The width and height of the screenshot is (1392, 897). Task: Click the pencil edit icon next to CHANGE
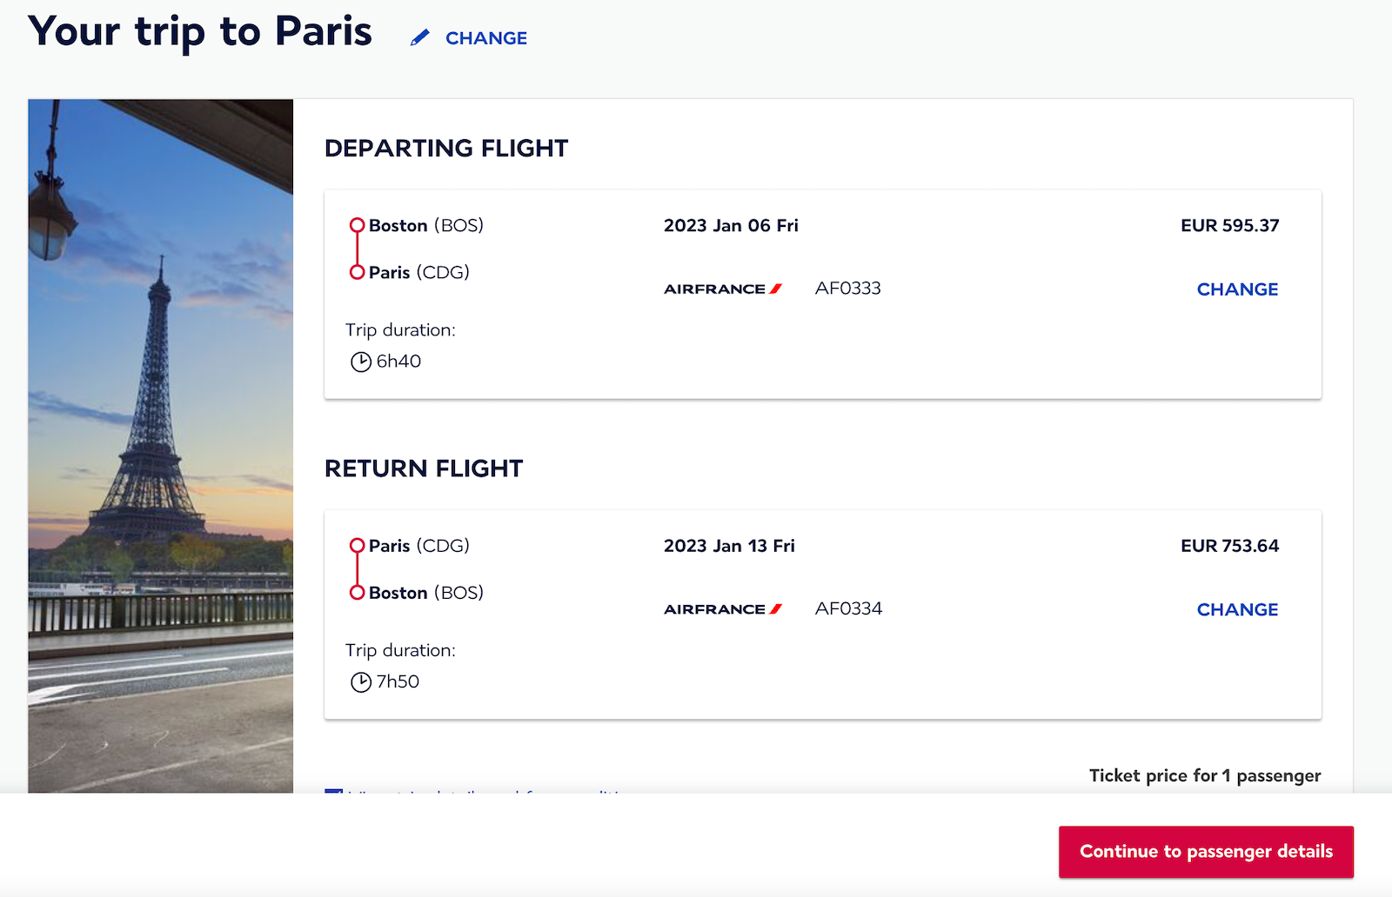click(x=421, y=37)
